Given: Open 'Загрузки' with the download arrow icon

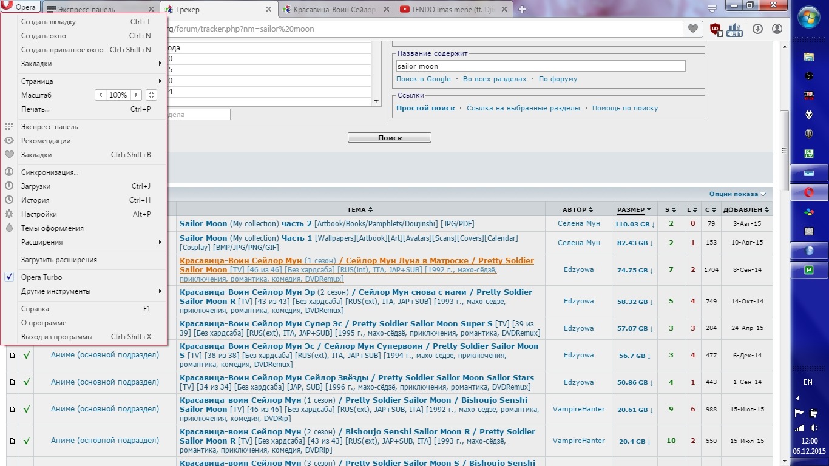Looking at the screenshot, I should click(84, 186).
